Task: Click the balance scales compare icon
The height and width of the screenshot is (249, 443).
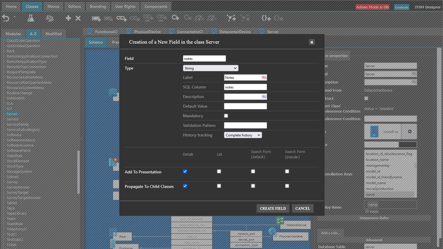Action: coord(50,18)
